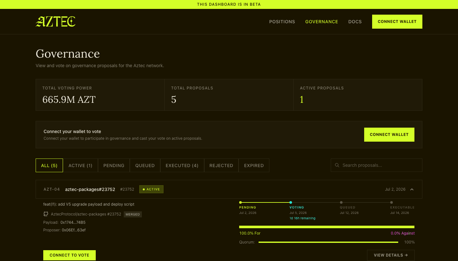Focus the Search proposals field

pos(377,165)
